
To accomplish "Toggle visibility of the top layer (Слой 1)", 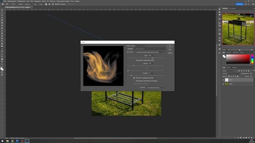I will (x=223, y=80).
